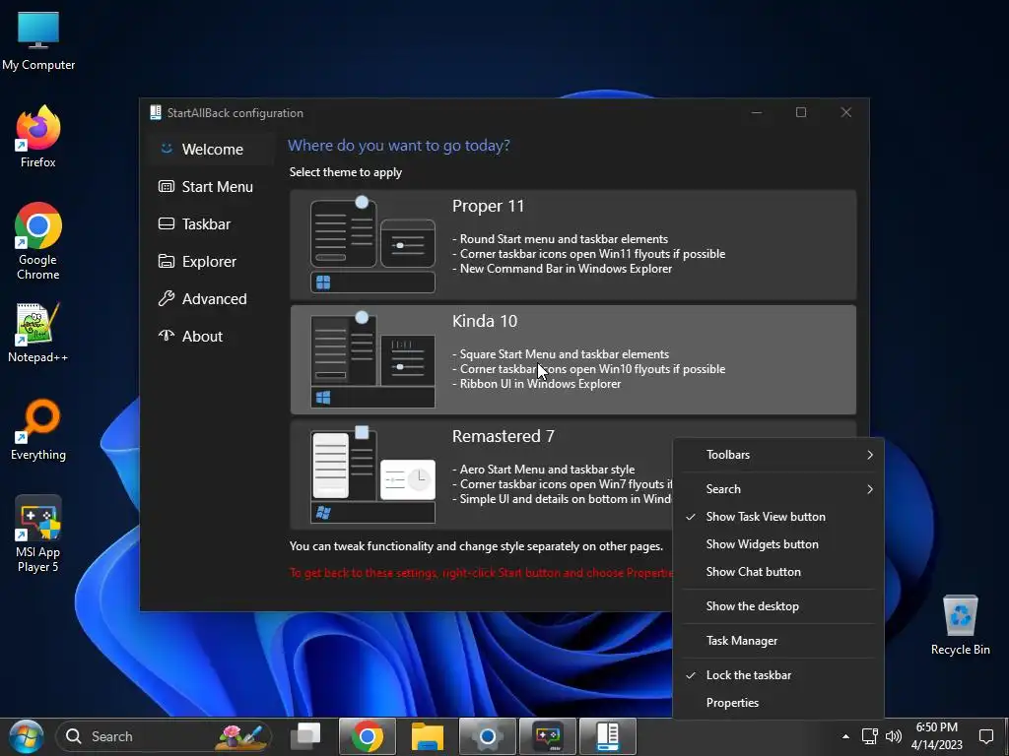Click the Remastered 7 preview thumbnail

coord(372,474)
